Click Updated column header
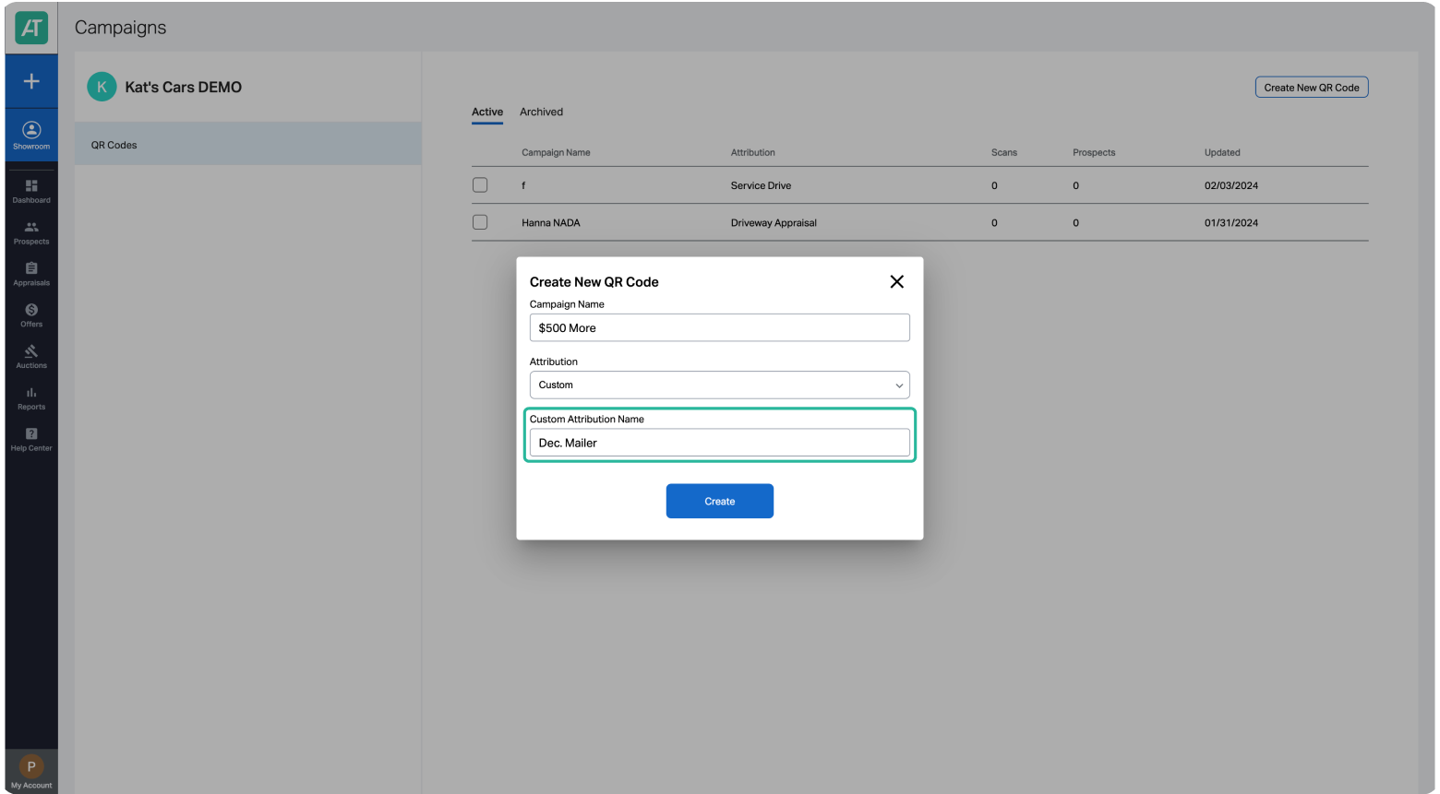1440x794 pixels. (x=1222, y=152)
